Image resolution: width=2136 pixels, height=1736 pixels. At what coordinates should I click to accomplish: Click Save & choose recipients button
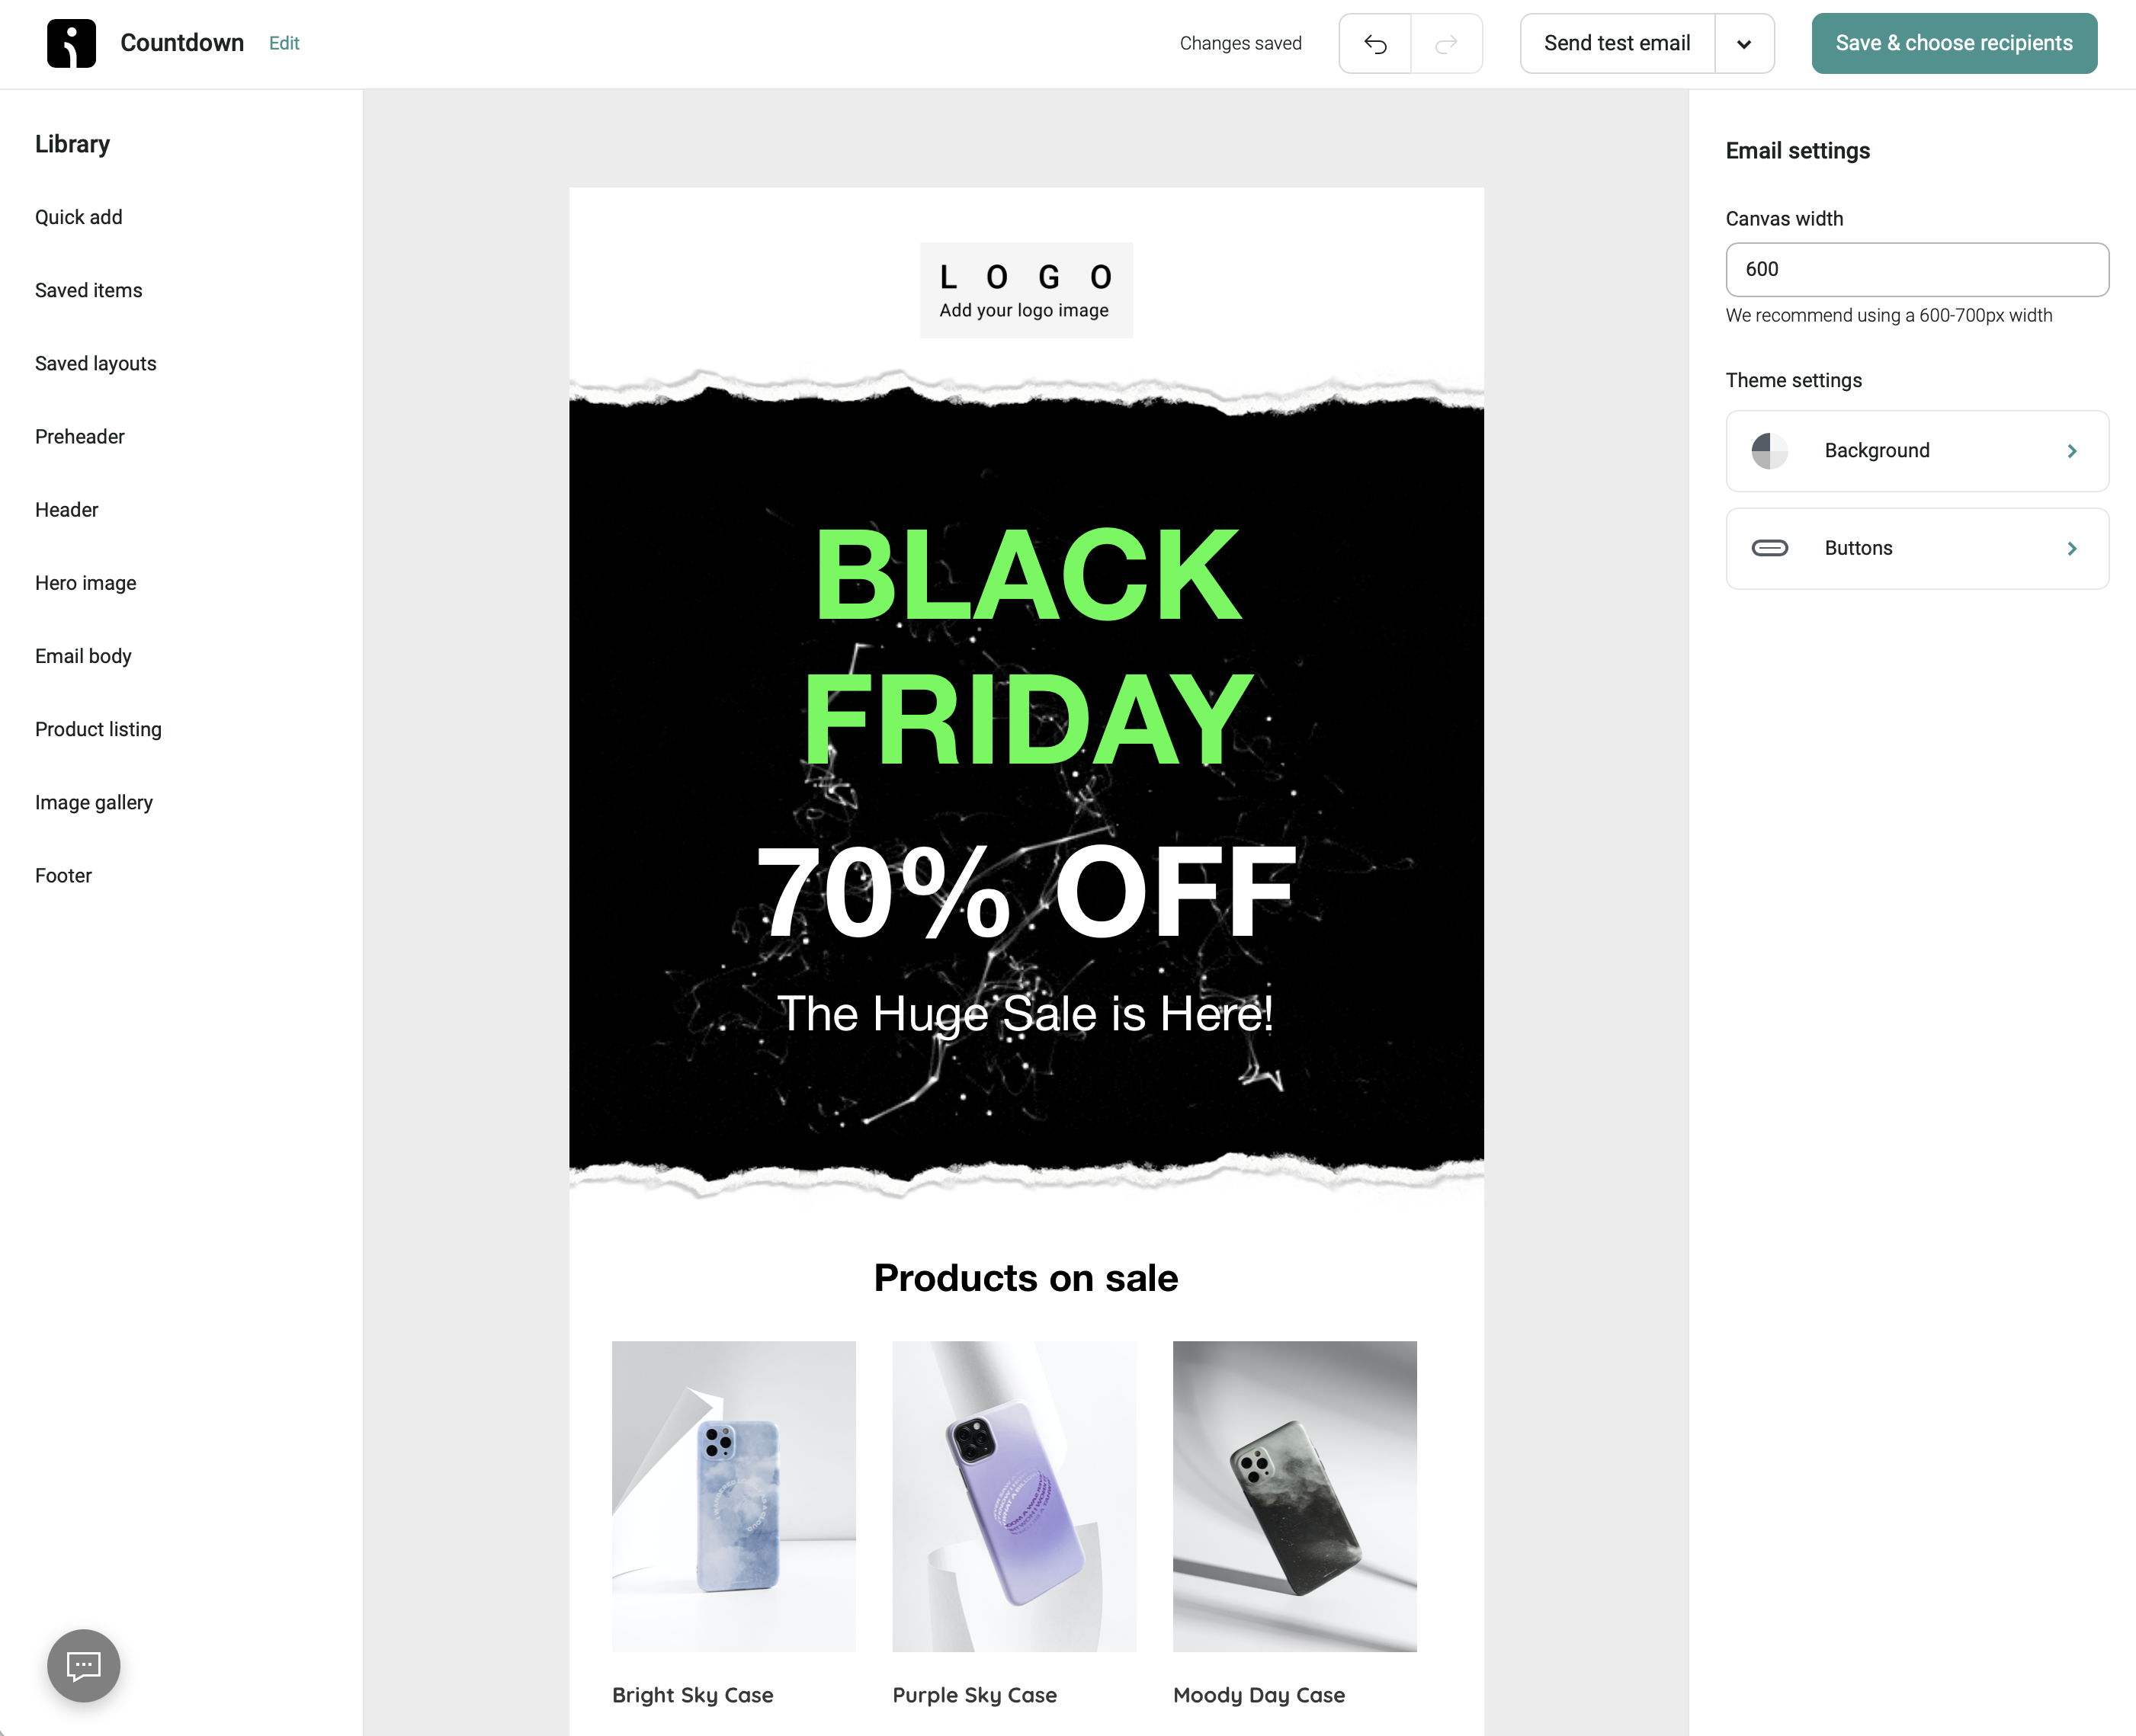tap(1953, 43)
